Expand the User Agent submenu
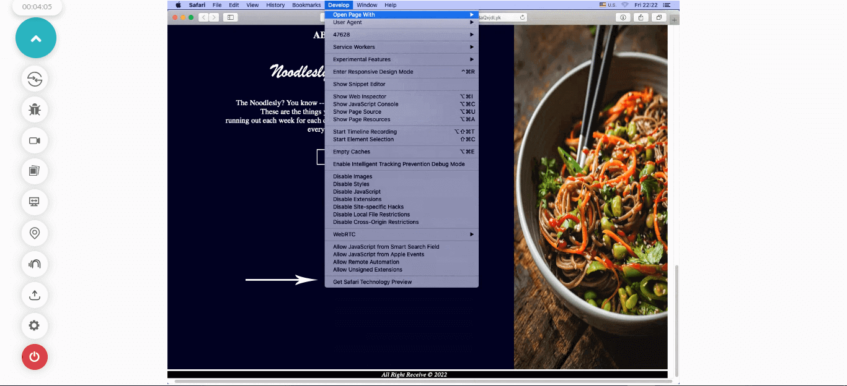The height and width of the screenshot is (386, 847). point(402,22)
